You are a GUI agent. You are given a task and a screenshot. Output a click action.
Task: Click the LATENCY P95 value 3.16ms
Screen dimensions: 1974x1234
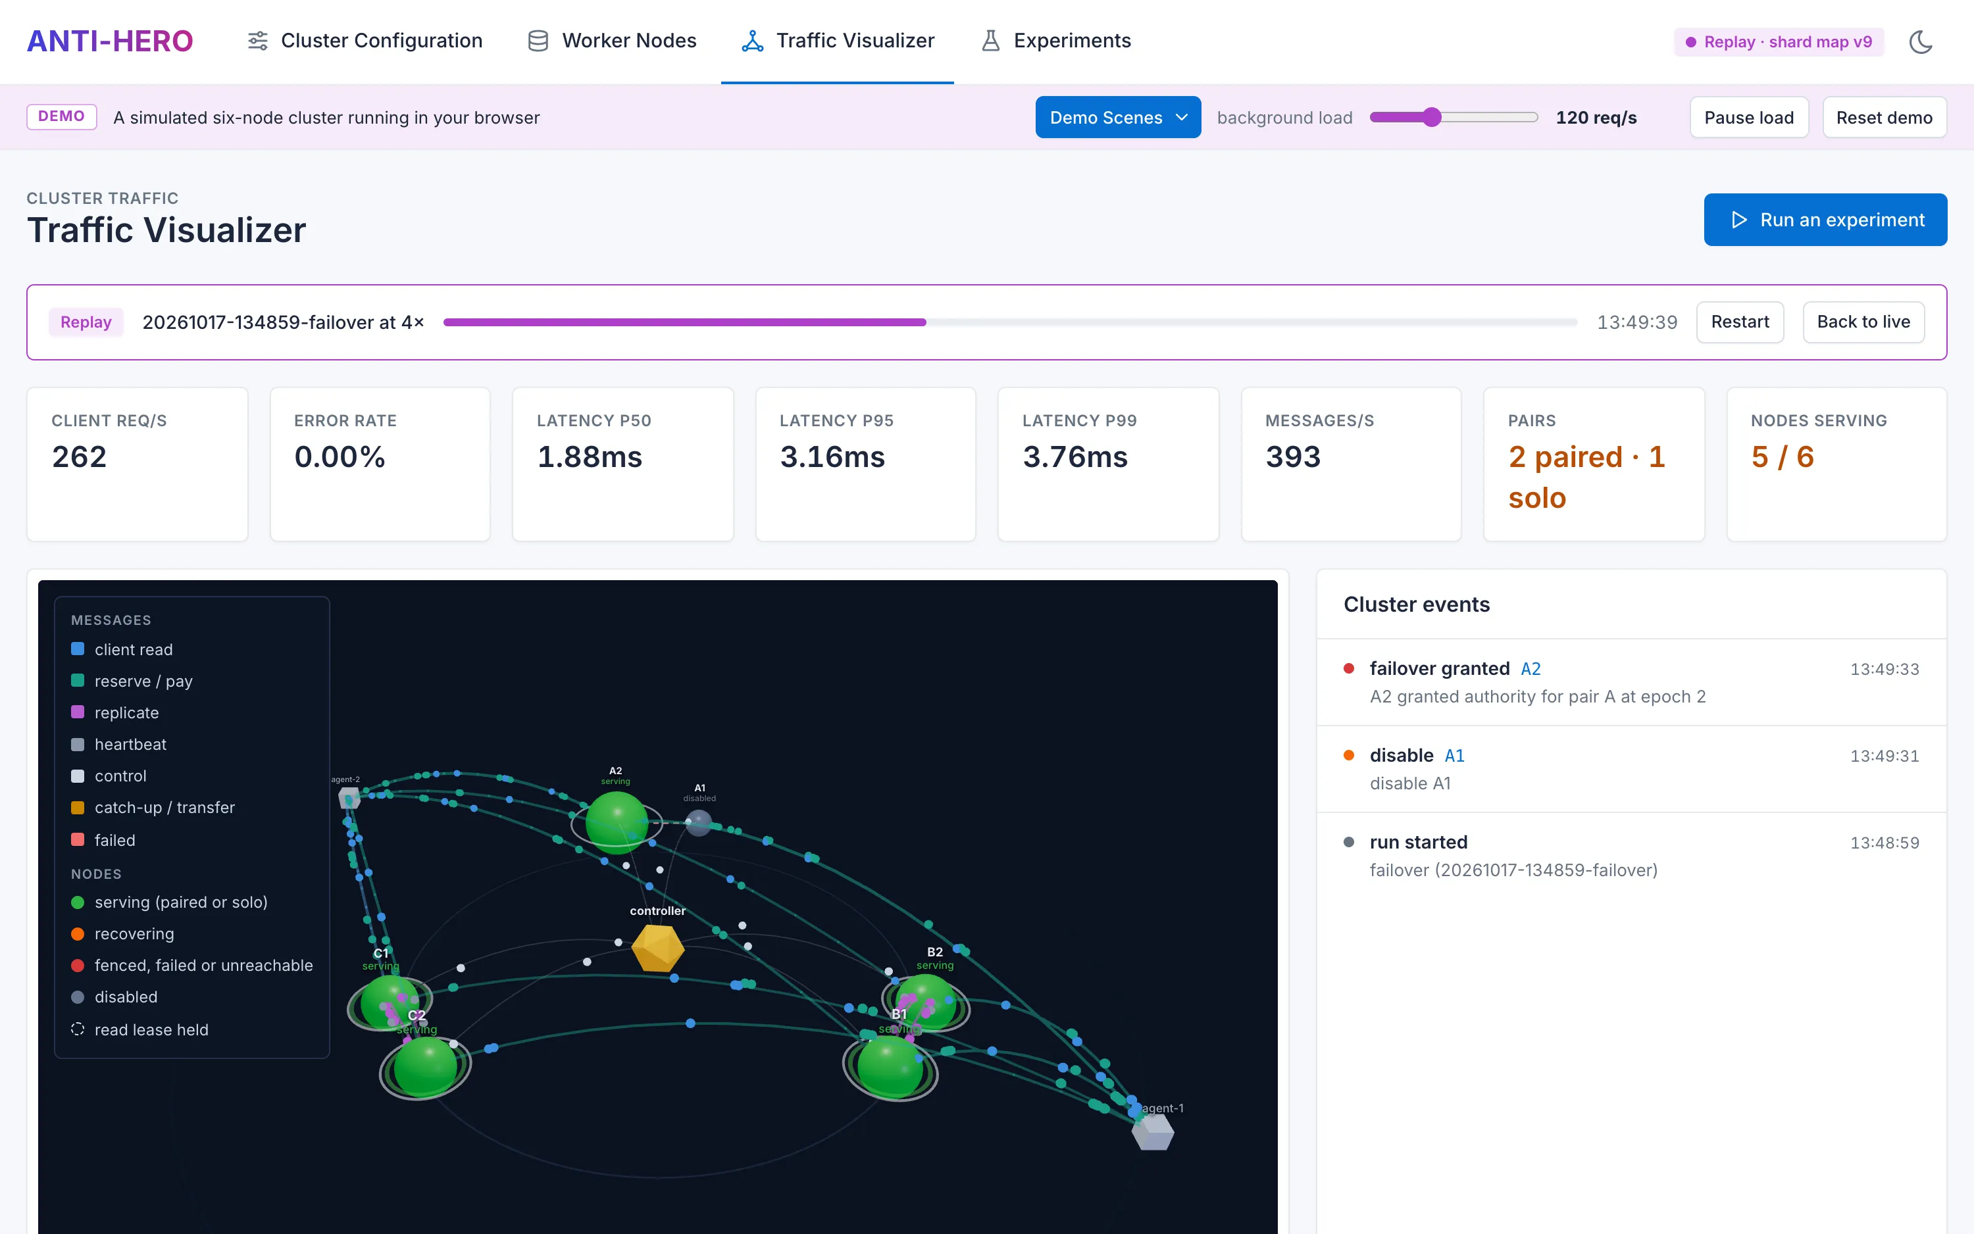(832, 457)
